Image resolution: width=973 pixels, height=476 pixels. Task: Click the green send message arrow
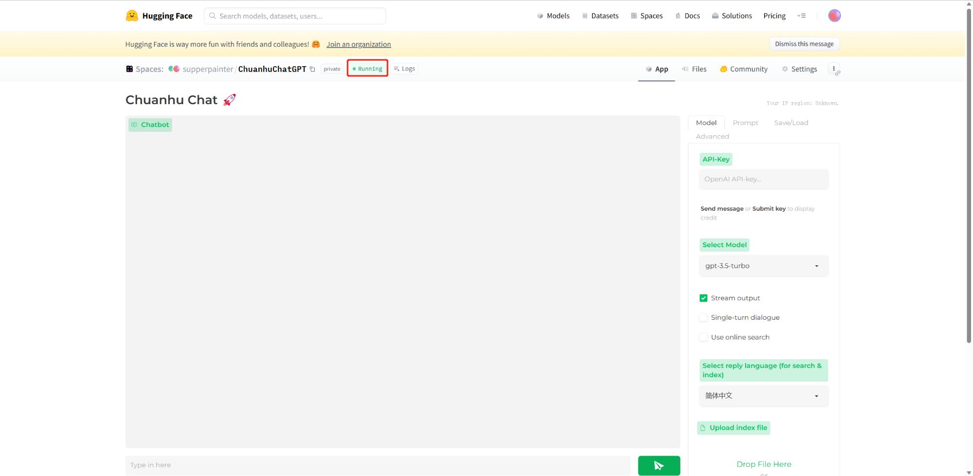point(659,465)
